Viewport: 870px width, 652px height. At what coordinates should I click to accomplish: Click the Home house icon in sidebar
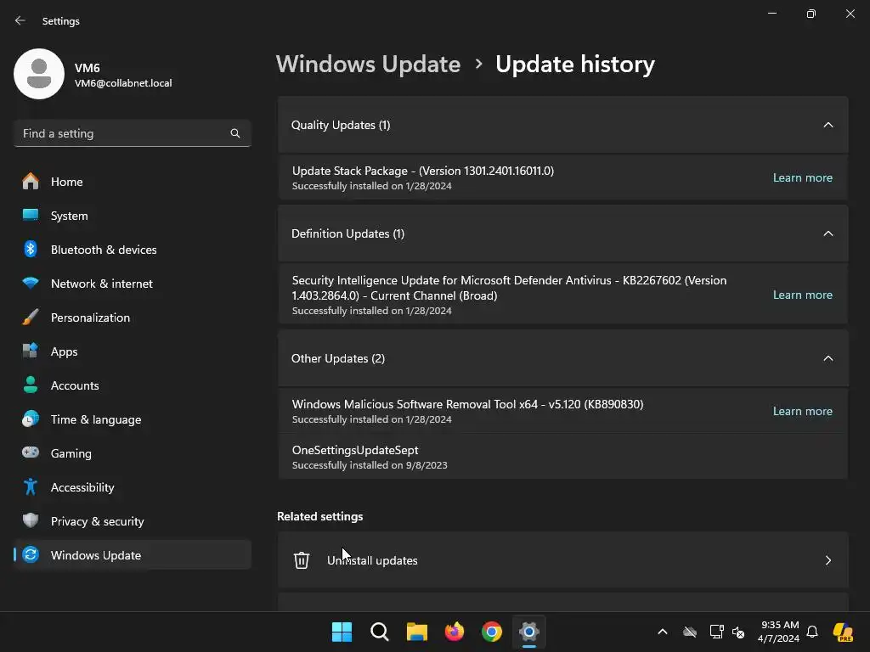31,182
